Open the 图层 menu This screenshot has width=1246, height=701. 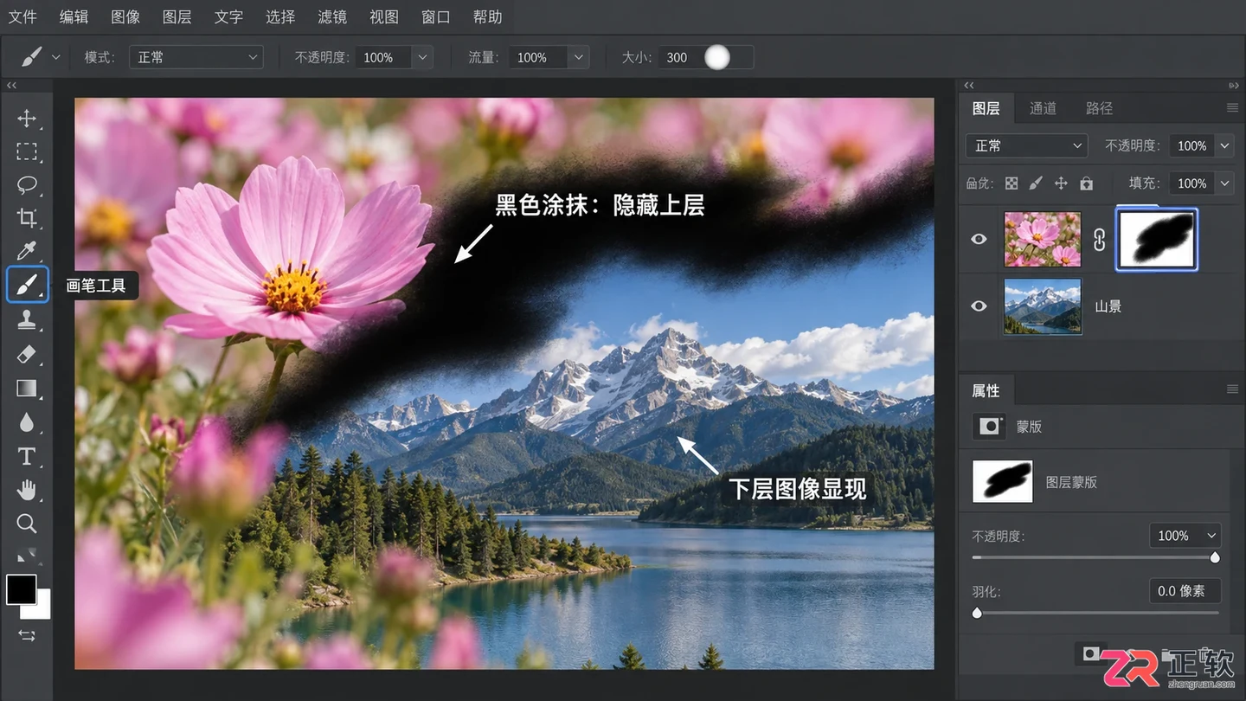177,17
